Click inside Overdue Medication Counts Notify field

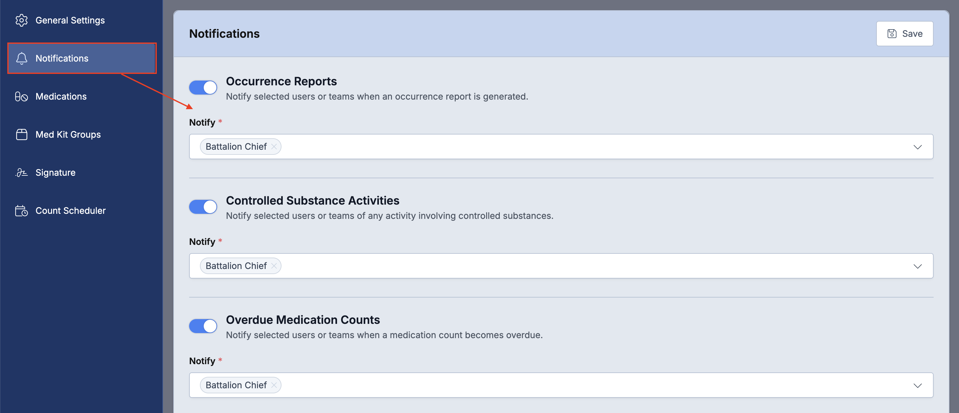[561, 385]
